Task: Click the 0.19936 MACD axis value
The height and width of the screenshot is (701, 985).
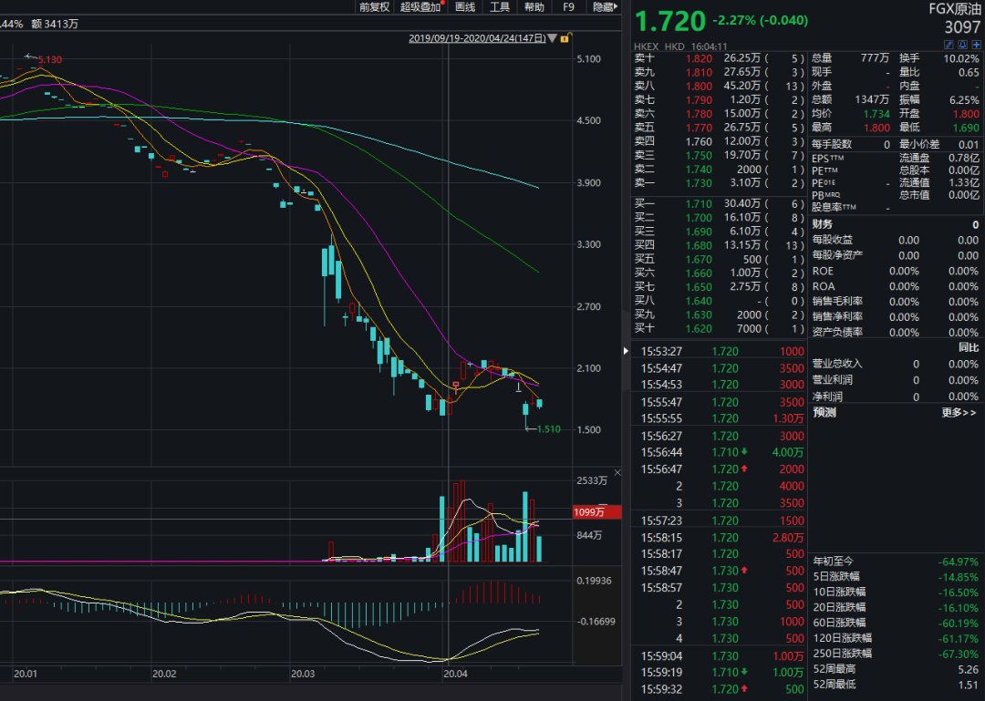Action: 594,581
